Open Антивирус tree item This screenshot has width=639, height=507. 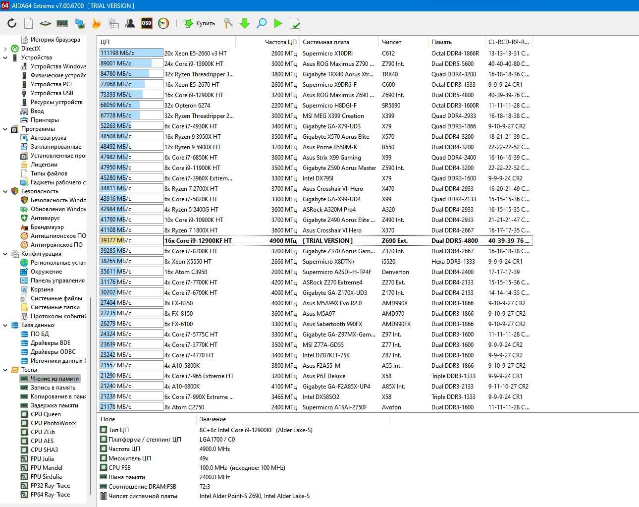click(45, 218)
